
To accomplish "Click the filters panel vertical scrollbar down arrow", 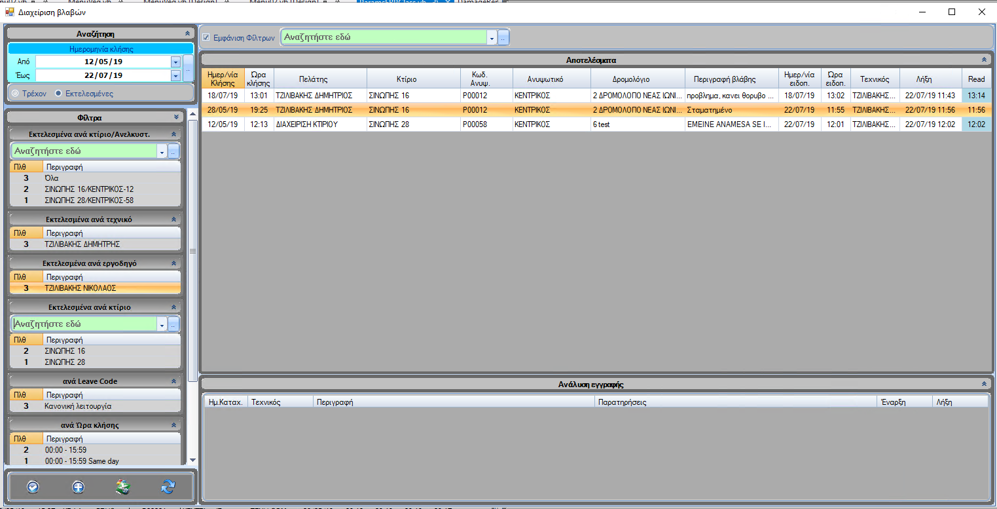I will [192, 461].
